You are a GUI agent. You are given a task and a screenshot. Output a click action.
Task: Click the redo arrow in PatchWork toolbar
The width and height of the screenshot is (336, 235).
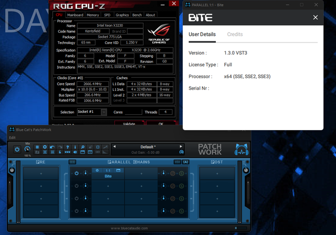pyautogui.click(x=60, y=147)
